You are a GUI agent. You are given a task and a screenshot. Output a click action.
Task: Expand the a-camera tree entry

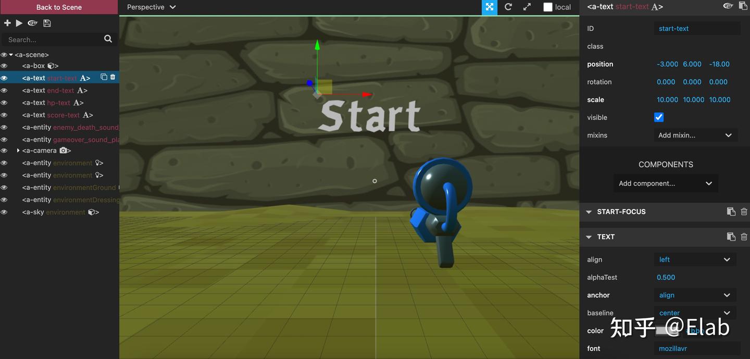[17, 150]
